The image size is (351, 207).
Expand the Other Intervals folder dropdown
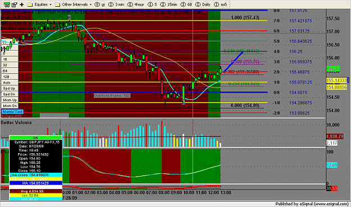74,4
